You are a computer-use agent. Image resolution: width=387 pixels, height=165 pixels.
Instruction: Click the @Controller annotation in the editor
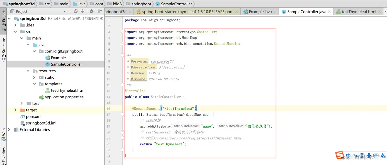coord(135,91)
